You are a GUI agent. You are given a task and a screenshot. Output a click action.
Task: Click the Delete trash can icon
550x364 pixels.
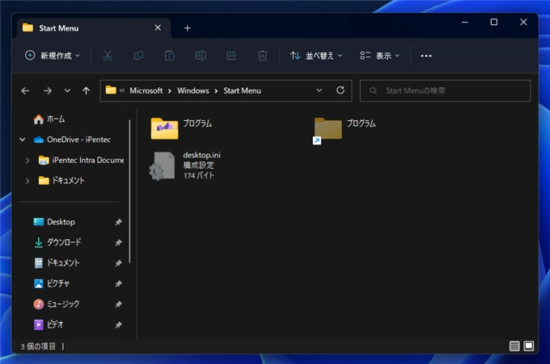tap(262, 56)
